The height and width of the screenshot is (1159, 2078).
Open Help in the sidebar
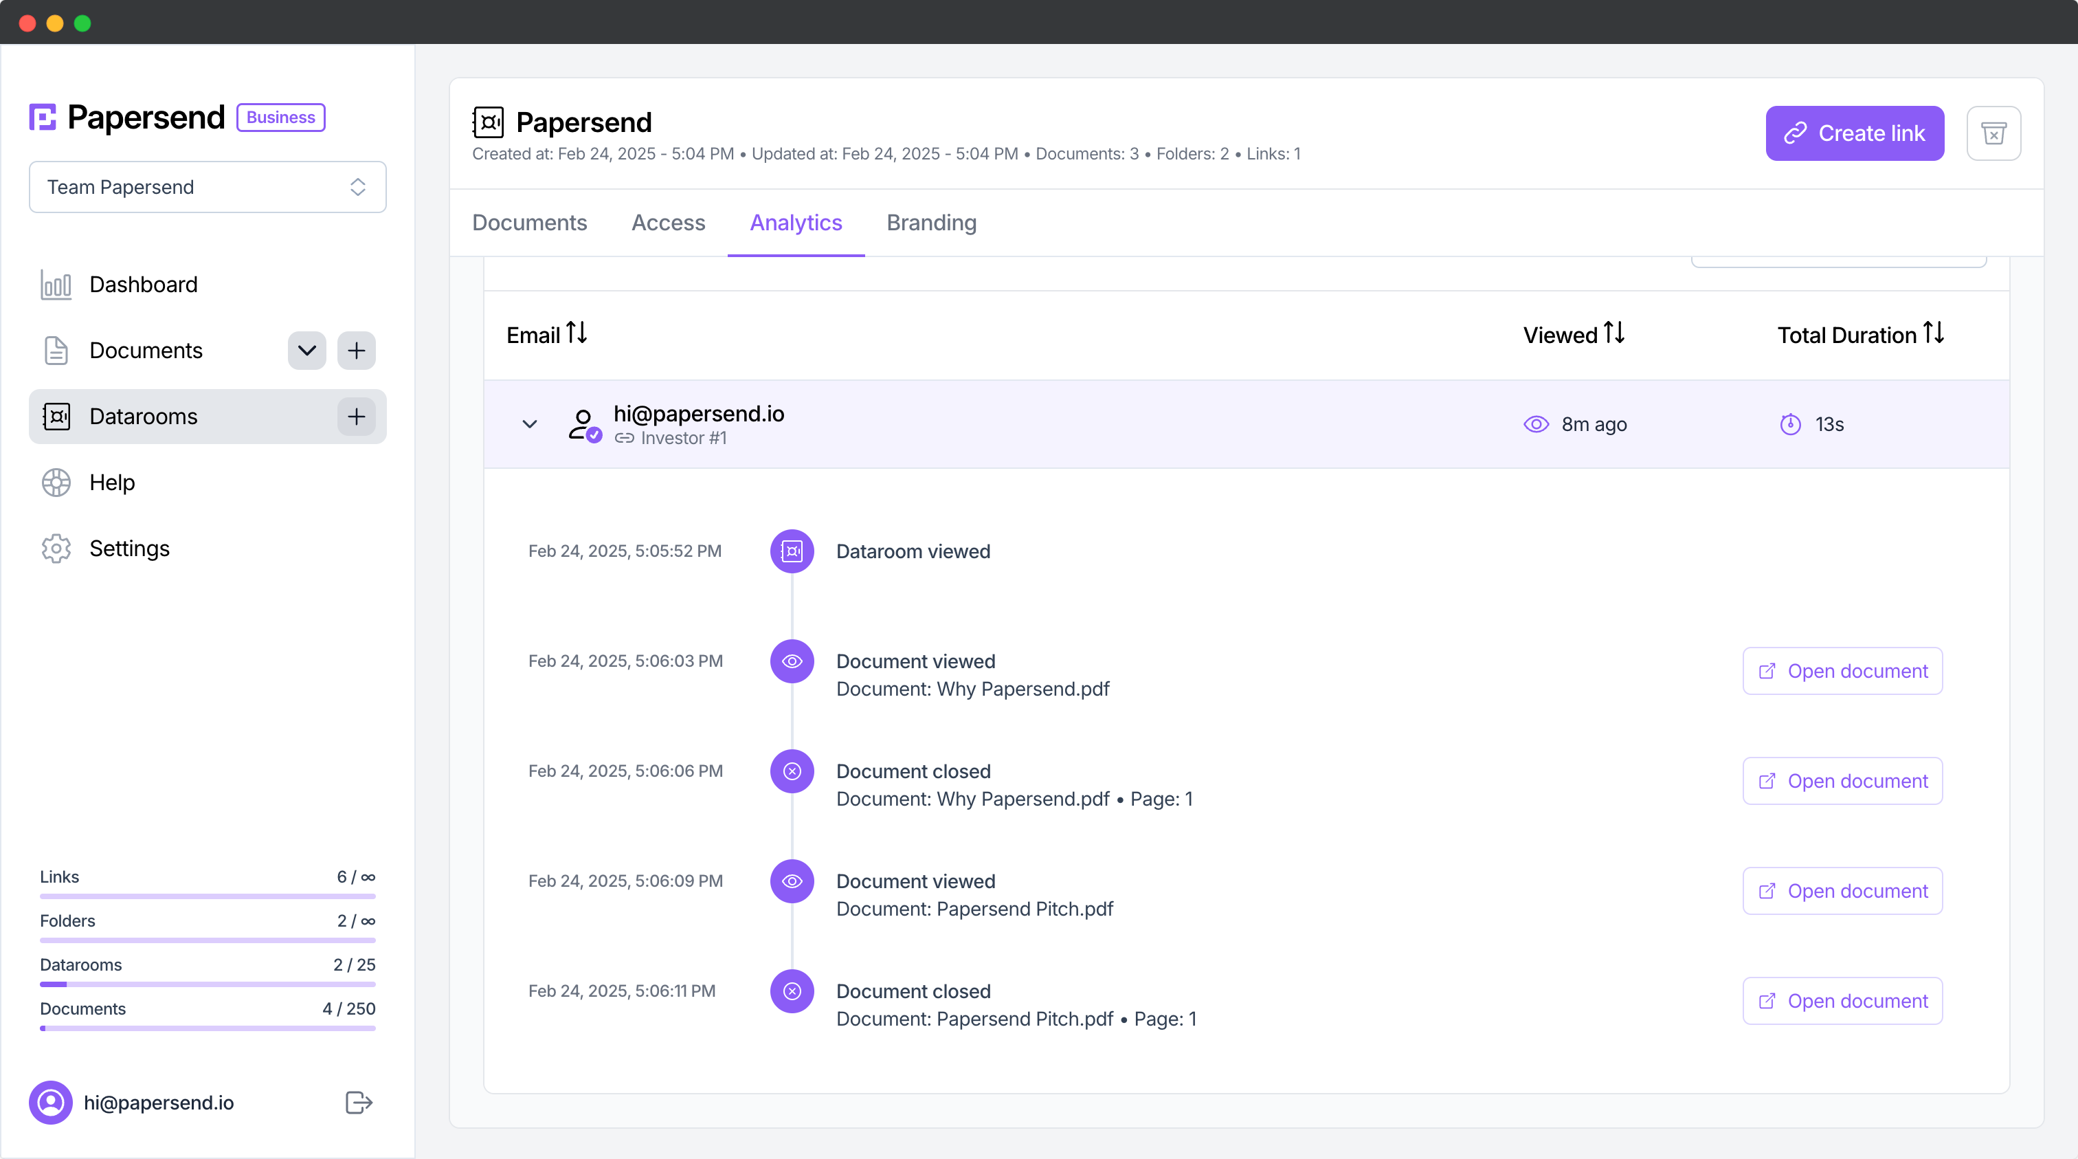point(112,483)
